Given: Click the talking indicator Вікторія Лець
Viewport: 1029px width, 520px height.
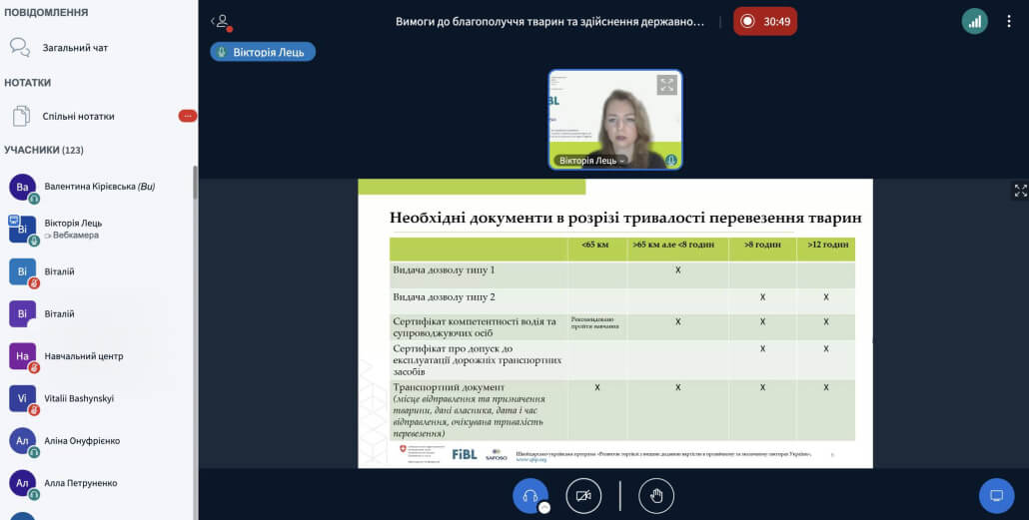Looking at the screenshot, I should 263,52.
